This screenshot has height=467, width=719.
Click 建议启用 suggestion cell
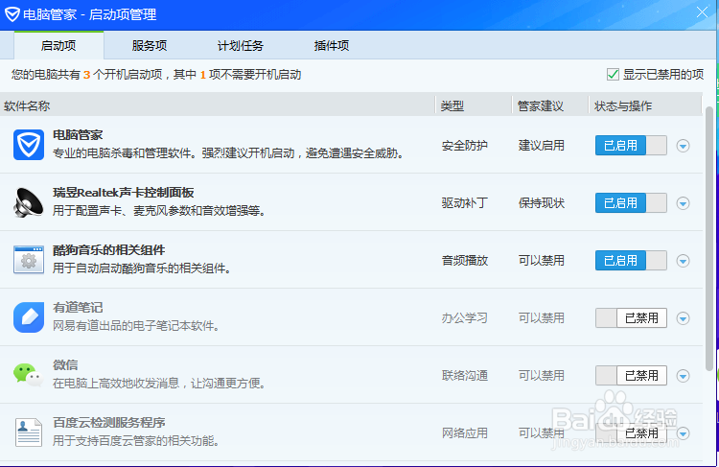pyautogui.click(x=542, y=146)
